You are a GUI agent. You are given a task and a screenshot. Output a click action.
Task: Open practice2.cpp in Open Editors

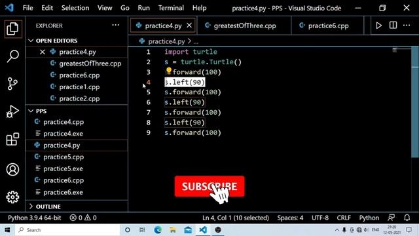click(x=79, y=99)
